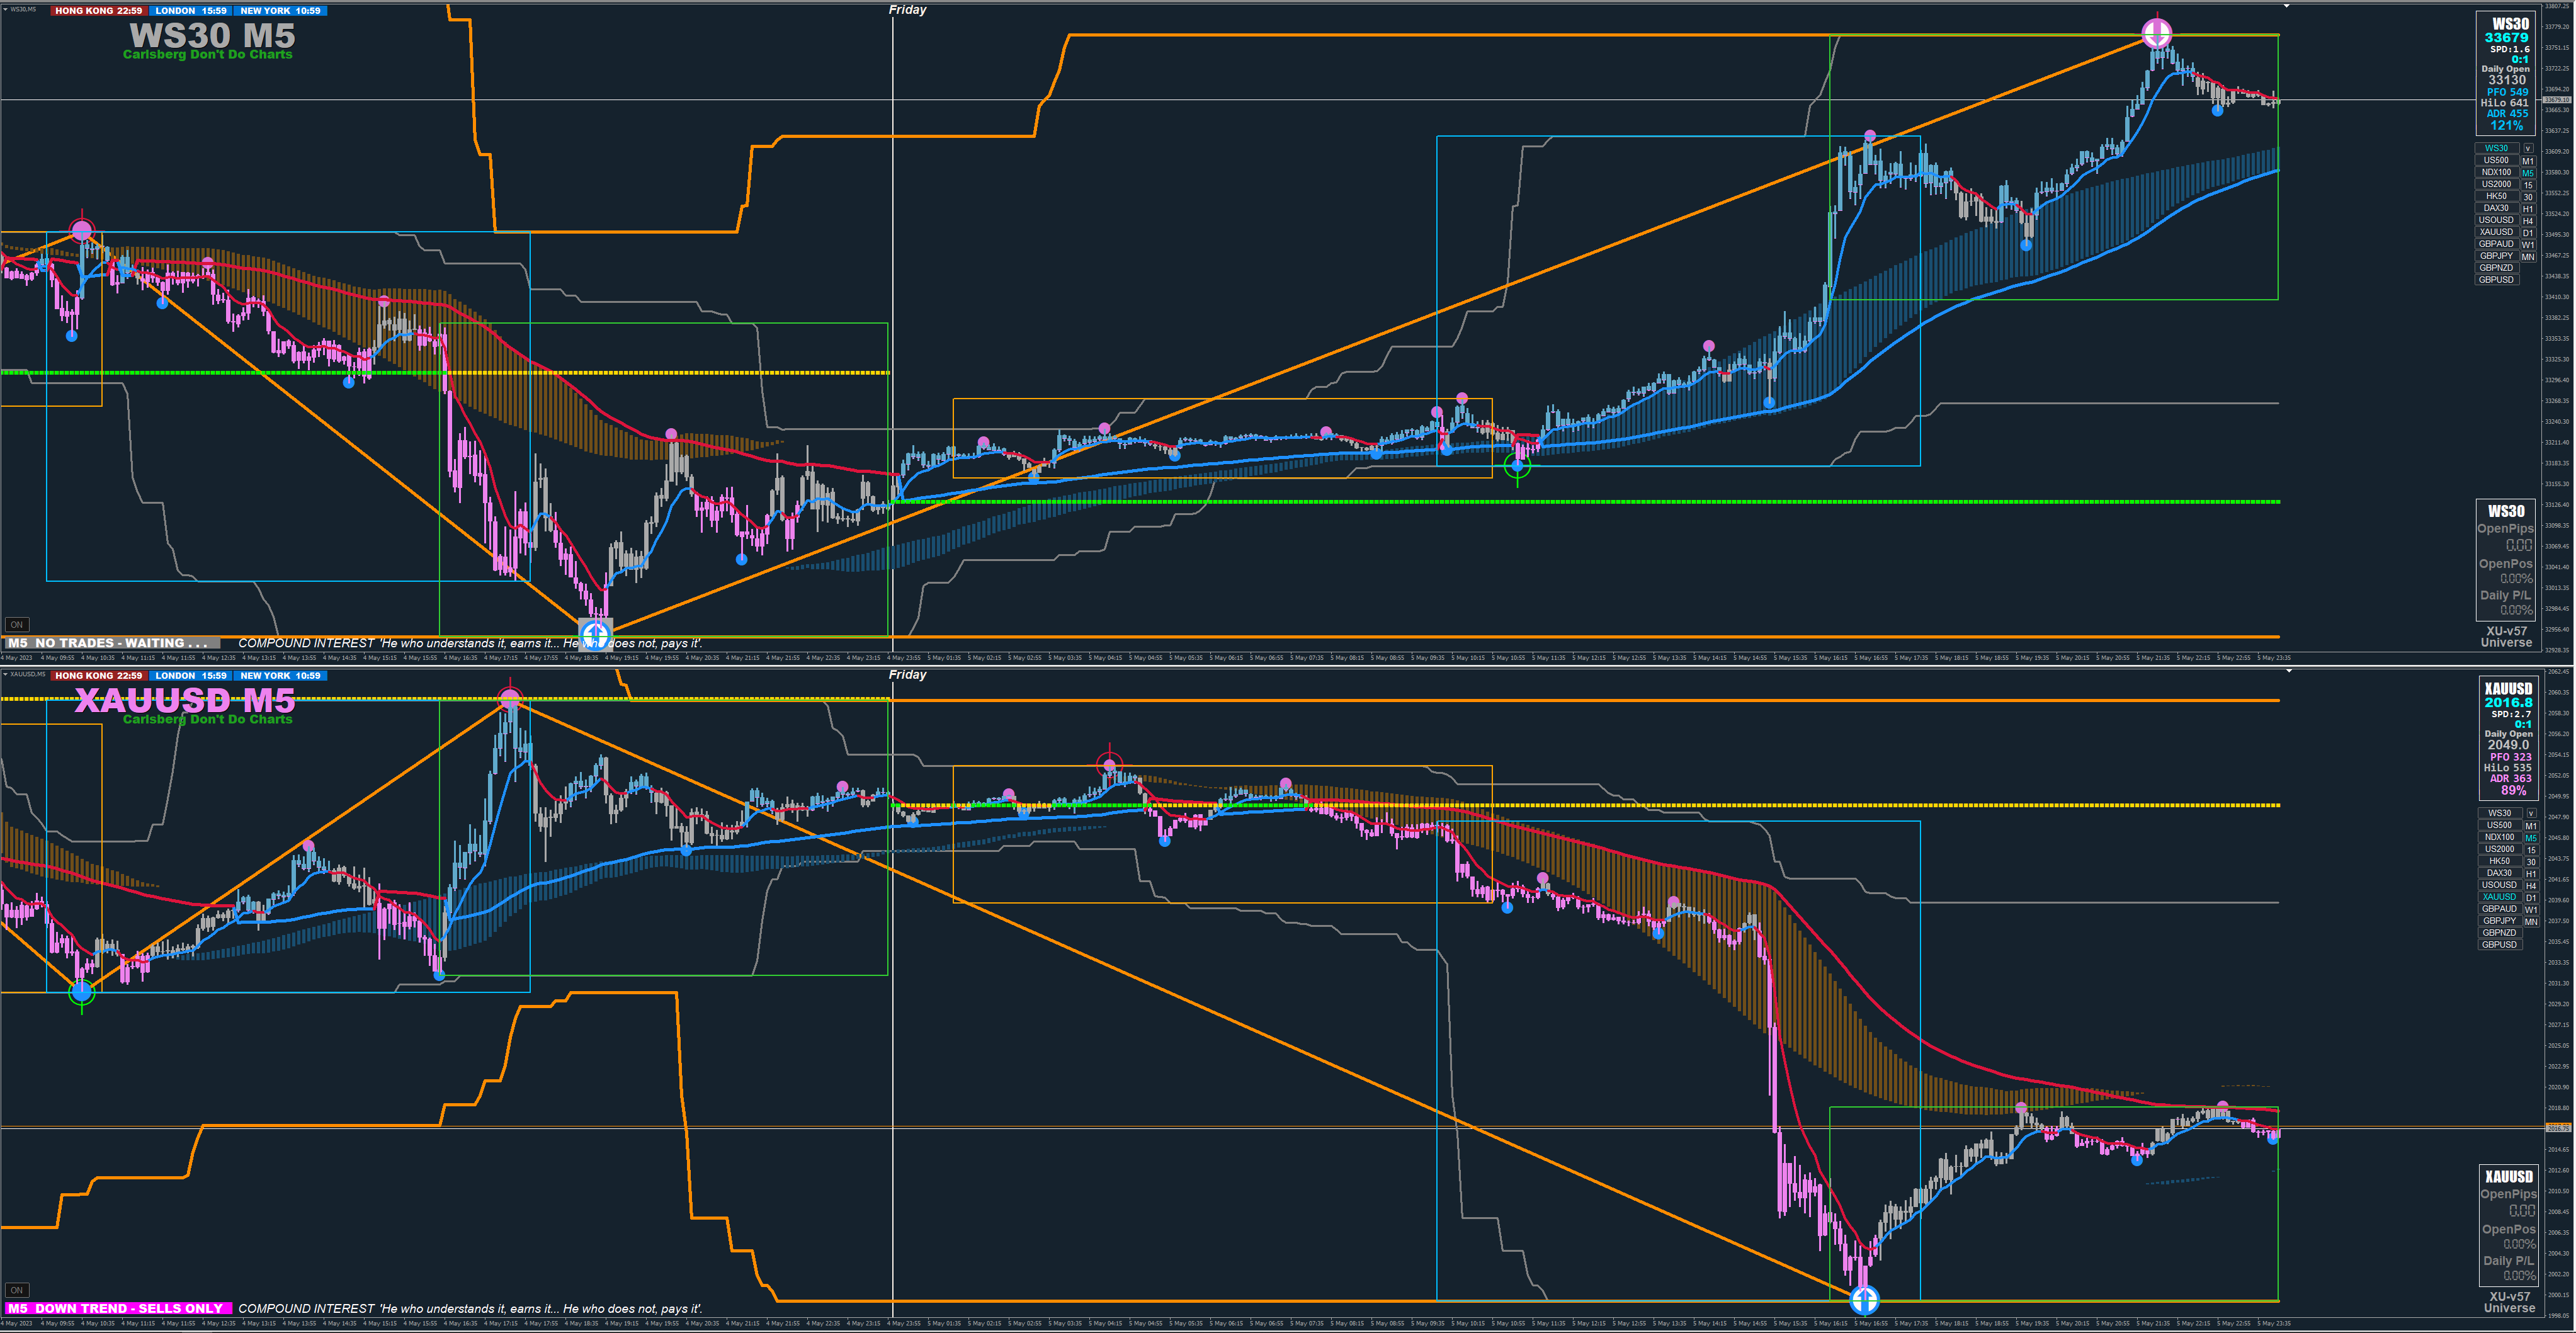The width and height of the screenshot is (2576, 1333).
Task: Select USOUSD symbol in top chart panel
Action: coord(2497,220)
